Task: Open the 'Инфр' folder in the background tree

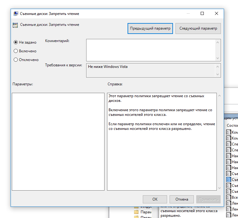Action: pyautogui.click(x=136, y=207)
